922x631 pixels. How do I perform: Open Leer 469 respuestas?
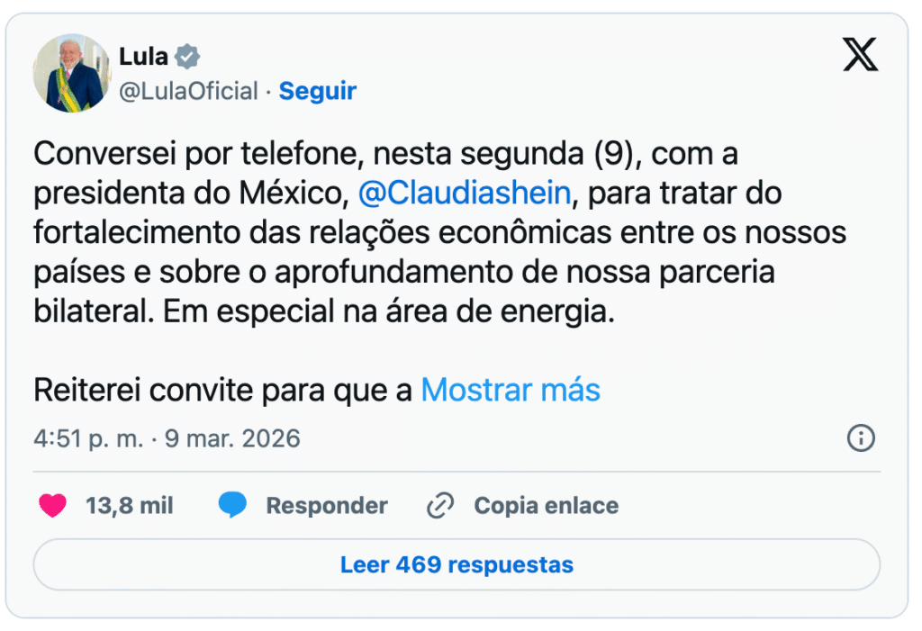pyautogui.click(x=456, y=564)
